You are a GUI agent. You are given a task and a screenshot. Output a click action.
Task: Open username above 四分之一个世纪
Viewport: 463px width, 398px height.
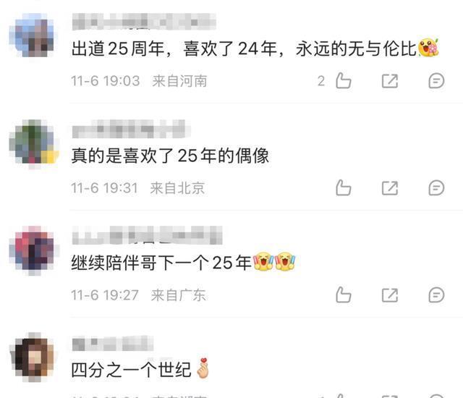click(113, 343)
